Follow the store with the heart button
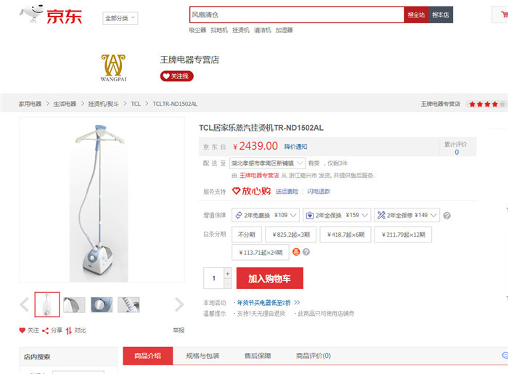The width and height of the screenshot is (508, 374). [176, 76]
